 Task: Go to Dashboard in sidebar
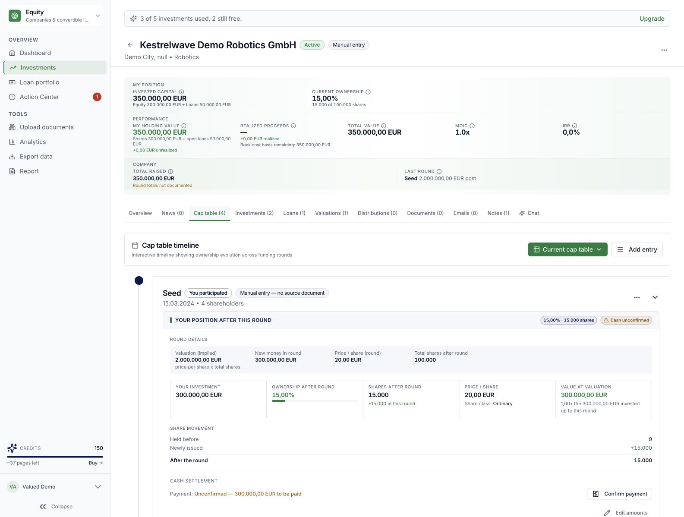click(55, 53)
